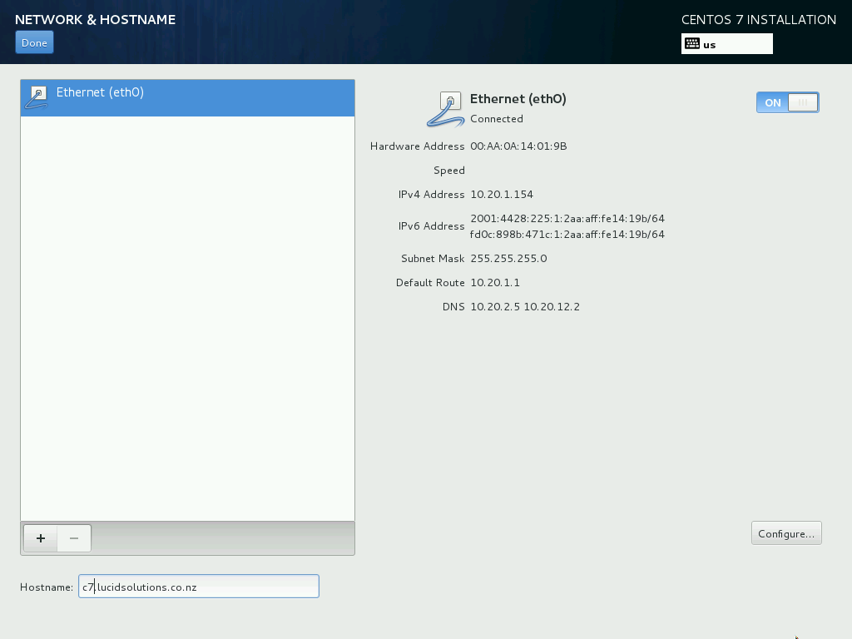Screen dimensions: 852x639
Task: Click IPv6 address starting with 2001:4428
Action: click(567, 219)
